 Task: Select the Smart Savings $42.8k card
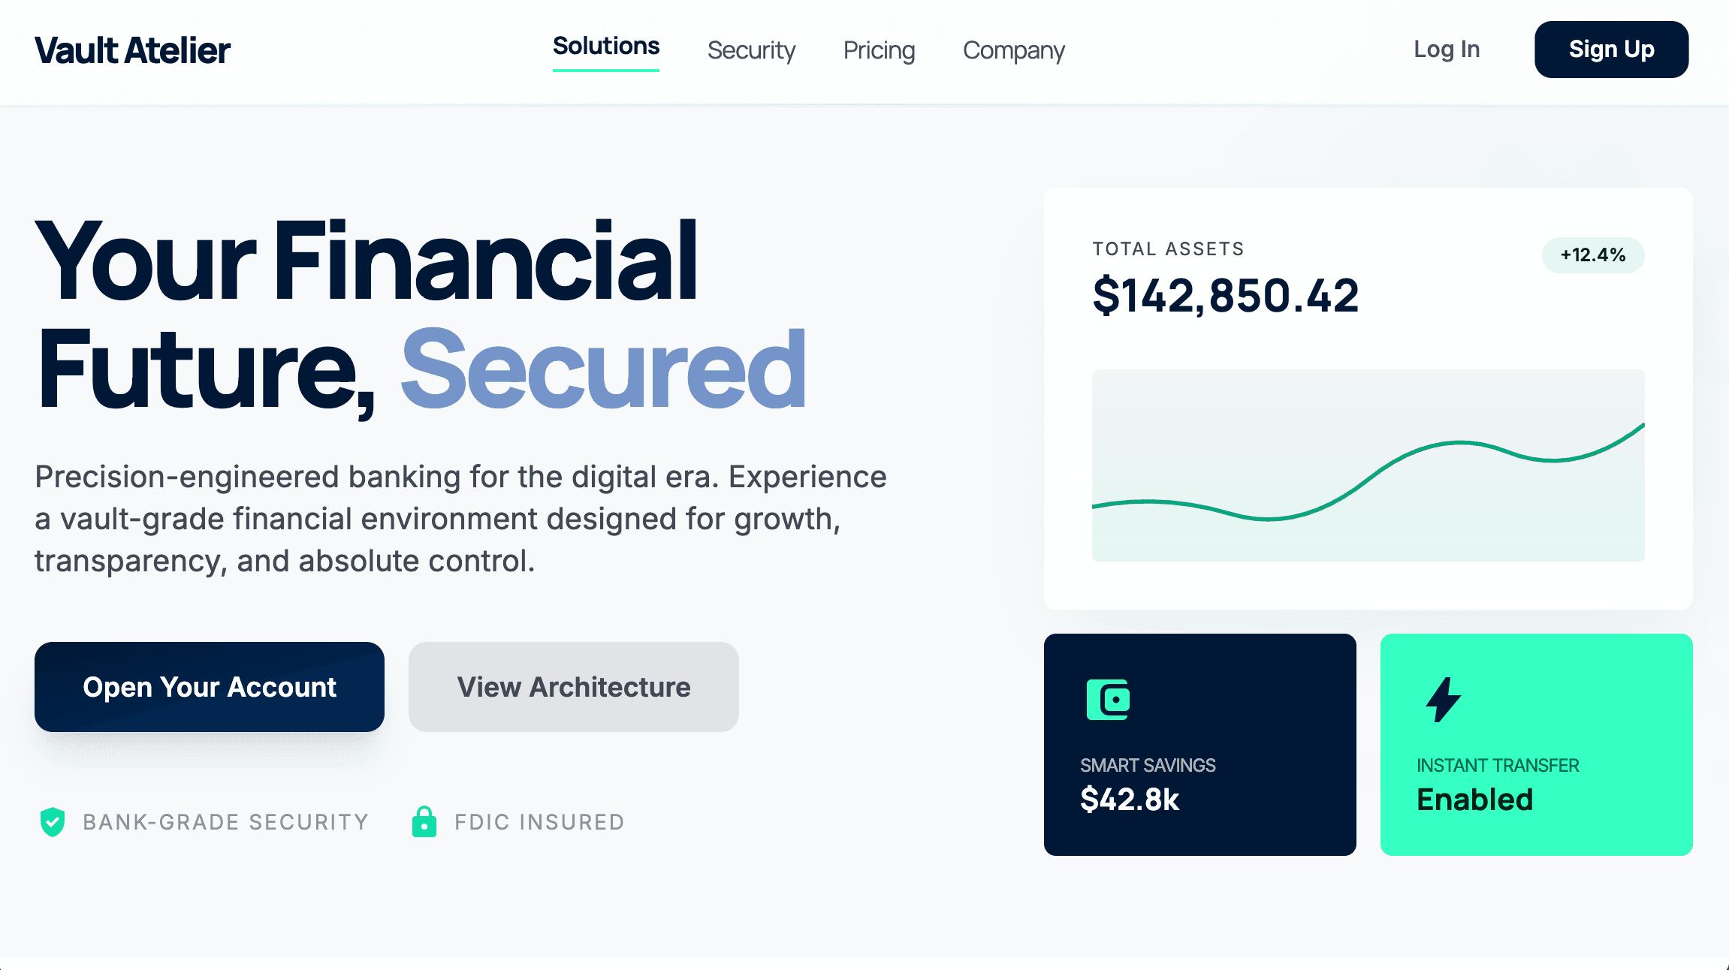1199,781
